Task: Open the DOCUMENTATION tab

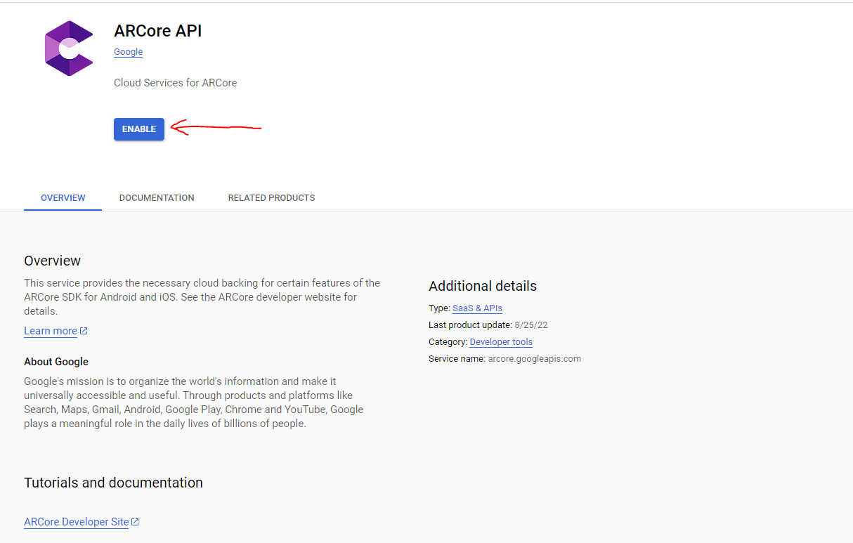Action: click(157, 198)
